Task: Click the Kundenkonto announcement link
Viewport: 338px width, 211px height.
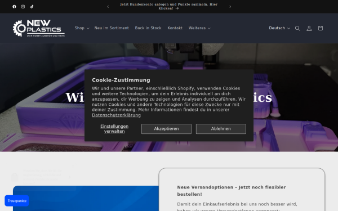Action: (x=169, y=6)
